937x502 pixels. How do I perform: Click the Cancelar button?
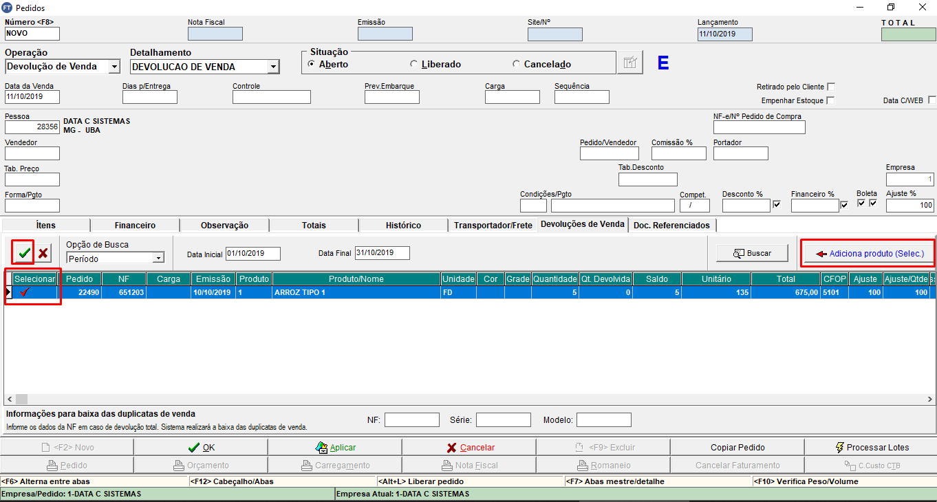click(x=469, y=448)
